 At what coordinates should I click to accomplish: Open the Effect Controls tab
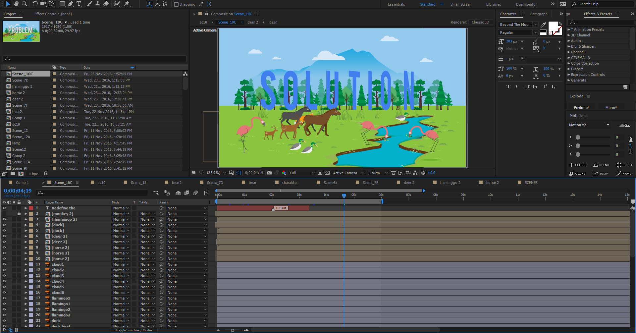click(53, 14)
